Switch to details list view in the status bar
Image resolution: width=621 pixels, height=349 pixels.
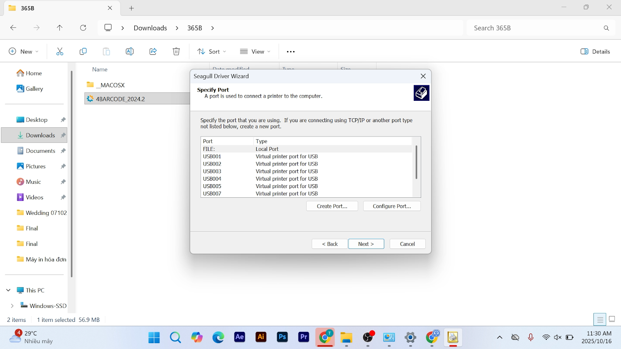(600, 320)
